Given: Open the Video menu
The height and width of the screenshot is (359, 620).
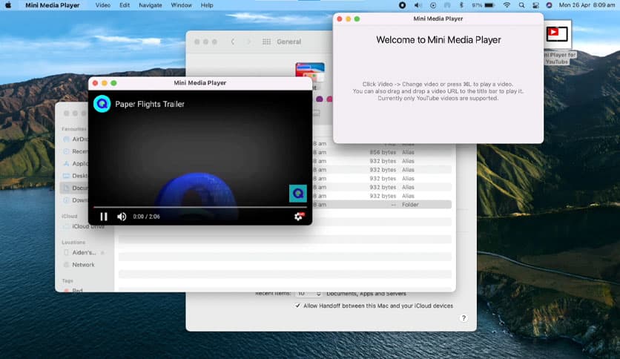Looking at the screenshot, I should (103, 5).
